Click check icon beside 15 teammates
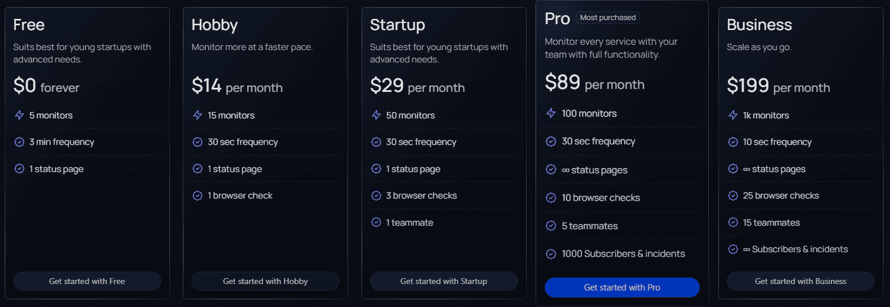890x307 pixels. (733, 223)
